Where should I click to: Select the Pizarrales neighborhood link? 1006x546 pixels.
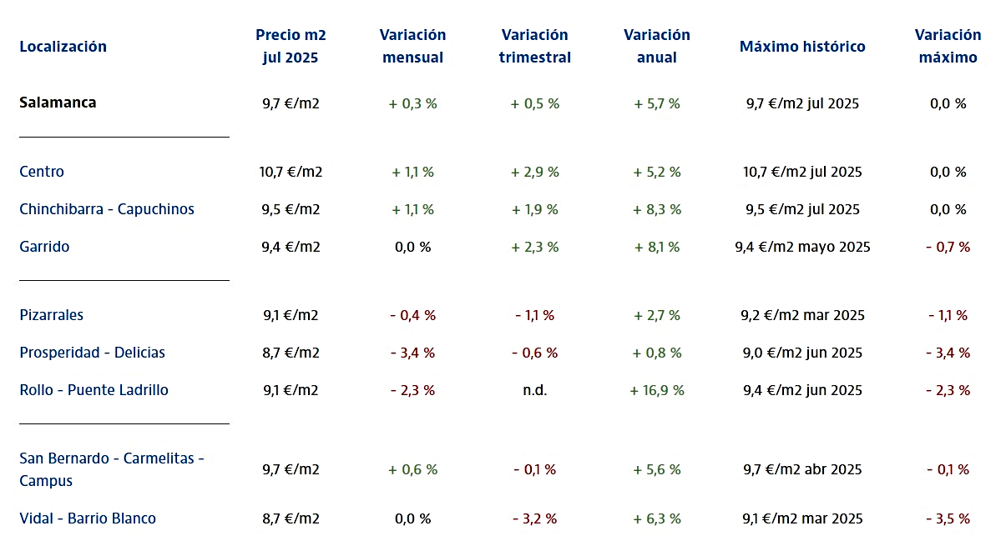click(52, 315)
